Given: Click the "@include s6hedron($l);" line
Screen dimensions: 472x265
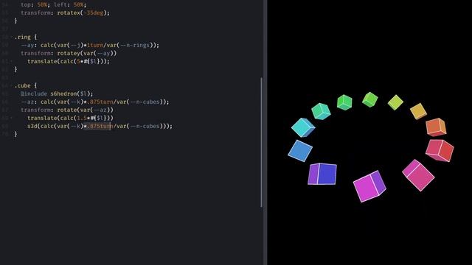Looking at the screenshot, I should [57, 93].
